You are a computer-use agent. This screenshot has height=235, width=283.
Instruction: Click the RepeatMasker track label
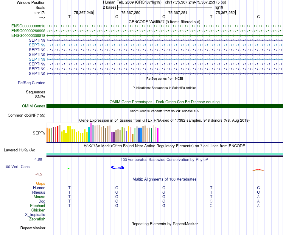click(x=33, y=228)
